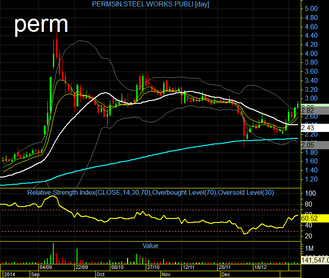329x278 pixels.
Task: Click the 04/09 date marker
Action: tap(46, 267)
